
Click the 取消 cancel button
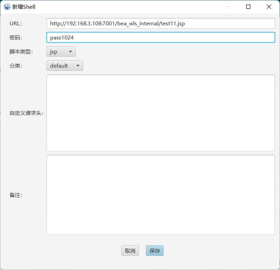click(x=130, y=251)
